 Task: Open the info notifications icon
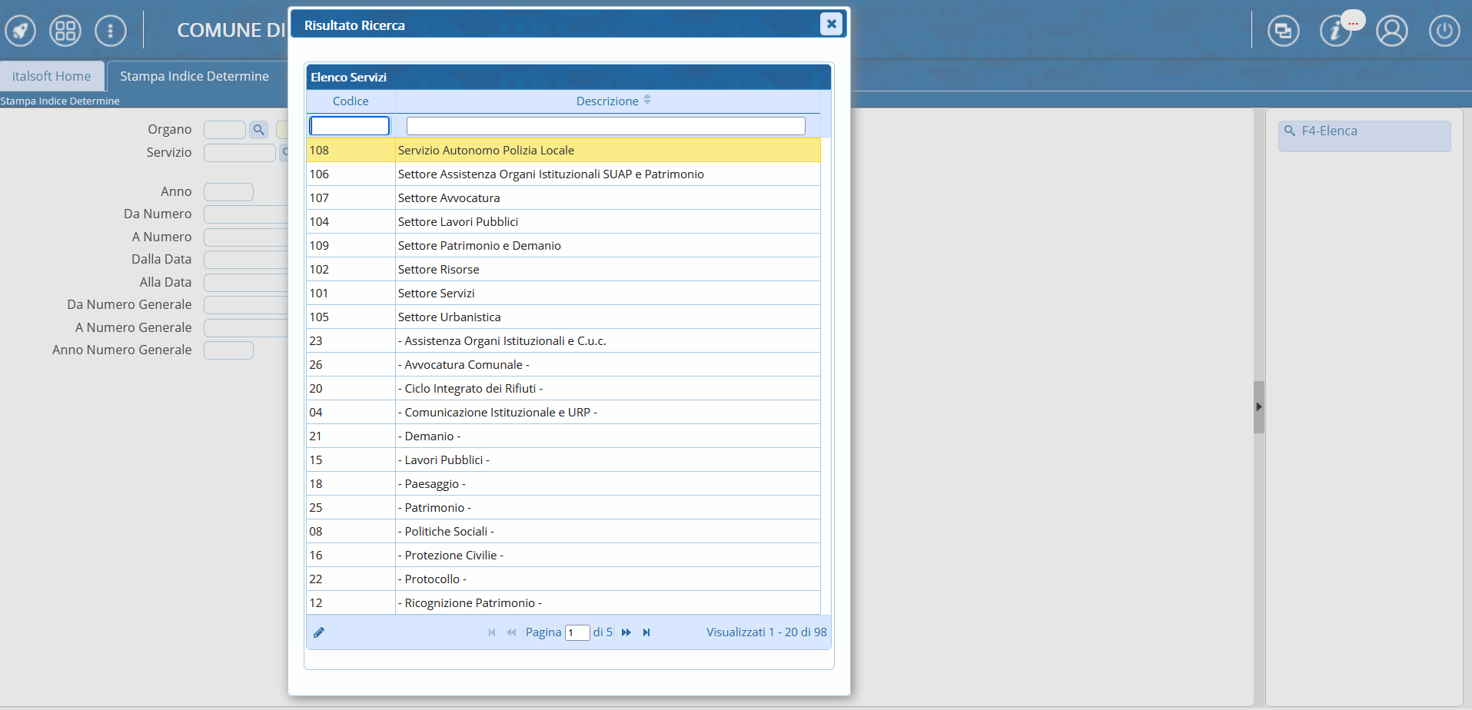(x=1336, y=31)
